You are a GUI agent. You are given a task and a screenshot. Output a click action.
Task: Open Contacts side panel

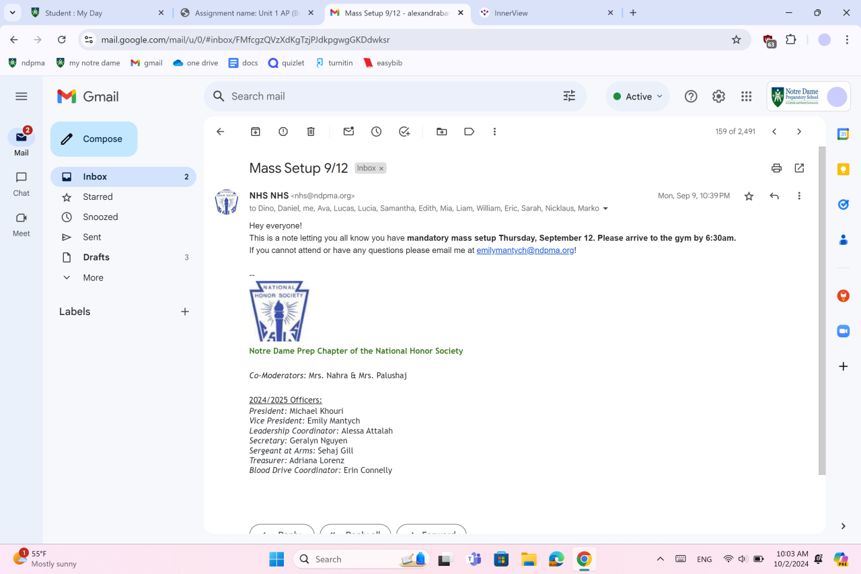point(843,240)
